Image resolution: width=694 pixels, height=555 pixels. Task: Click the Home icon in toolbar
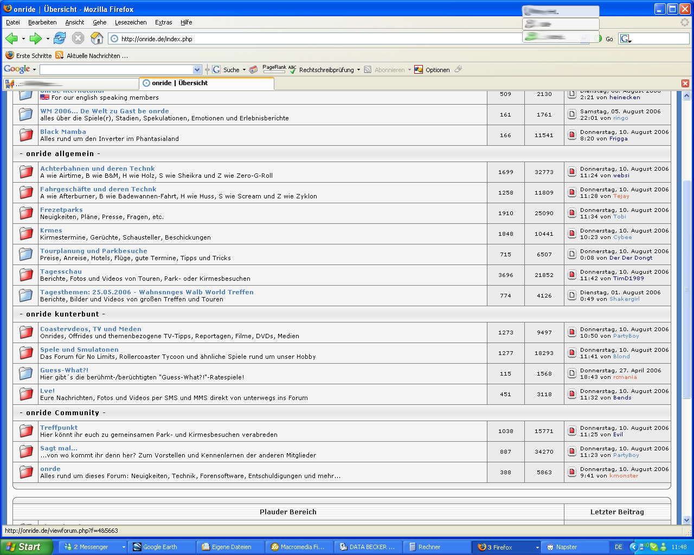tap(97, 38)
